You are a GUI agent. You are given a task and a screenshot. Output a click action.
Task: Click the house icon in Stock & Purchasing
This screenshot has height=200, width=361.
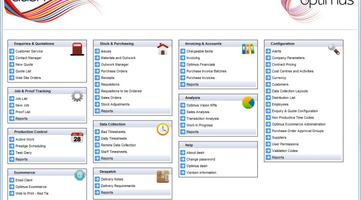[x=163, y=49]
